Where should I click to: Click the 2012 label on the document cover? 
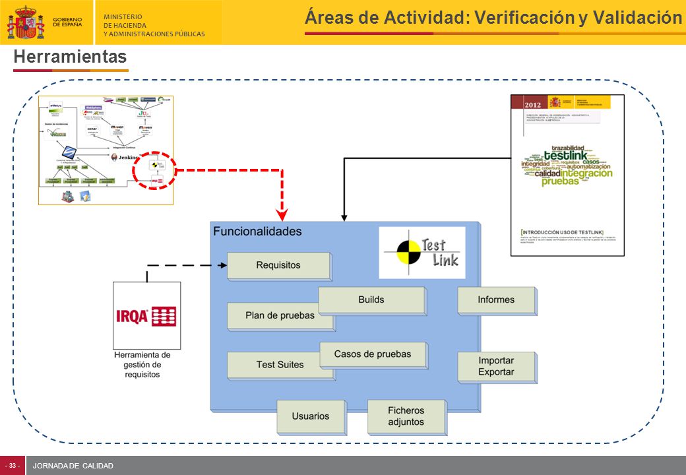tap(532, 105)
